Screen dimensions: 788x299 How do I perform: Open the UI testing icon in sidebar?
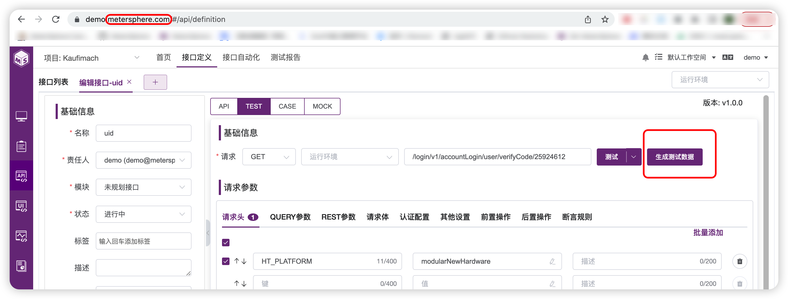click(21, 206)
